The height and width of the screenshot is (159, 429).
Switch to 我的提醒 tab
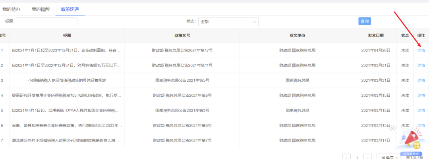pos(41,9)
